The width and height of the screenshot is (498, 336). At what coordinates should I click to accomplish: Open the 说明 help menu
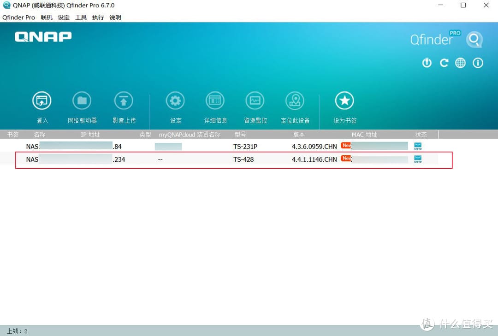coord(115,18)
